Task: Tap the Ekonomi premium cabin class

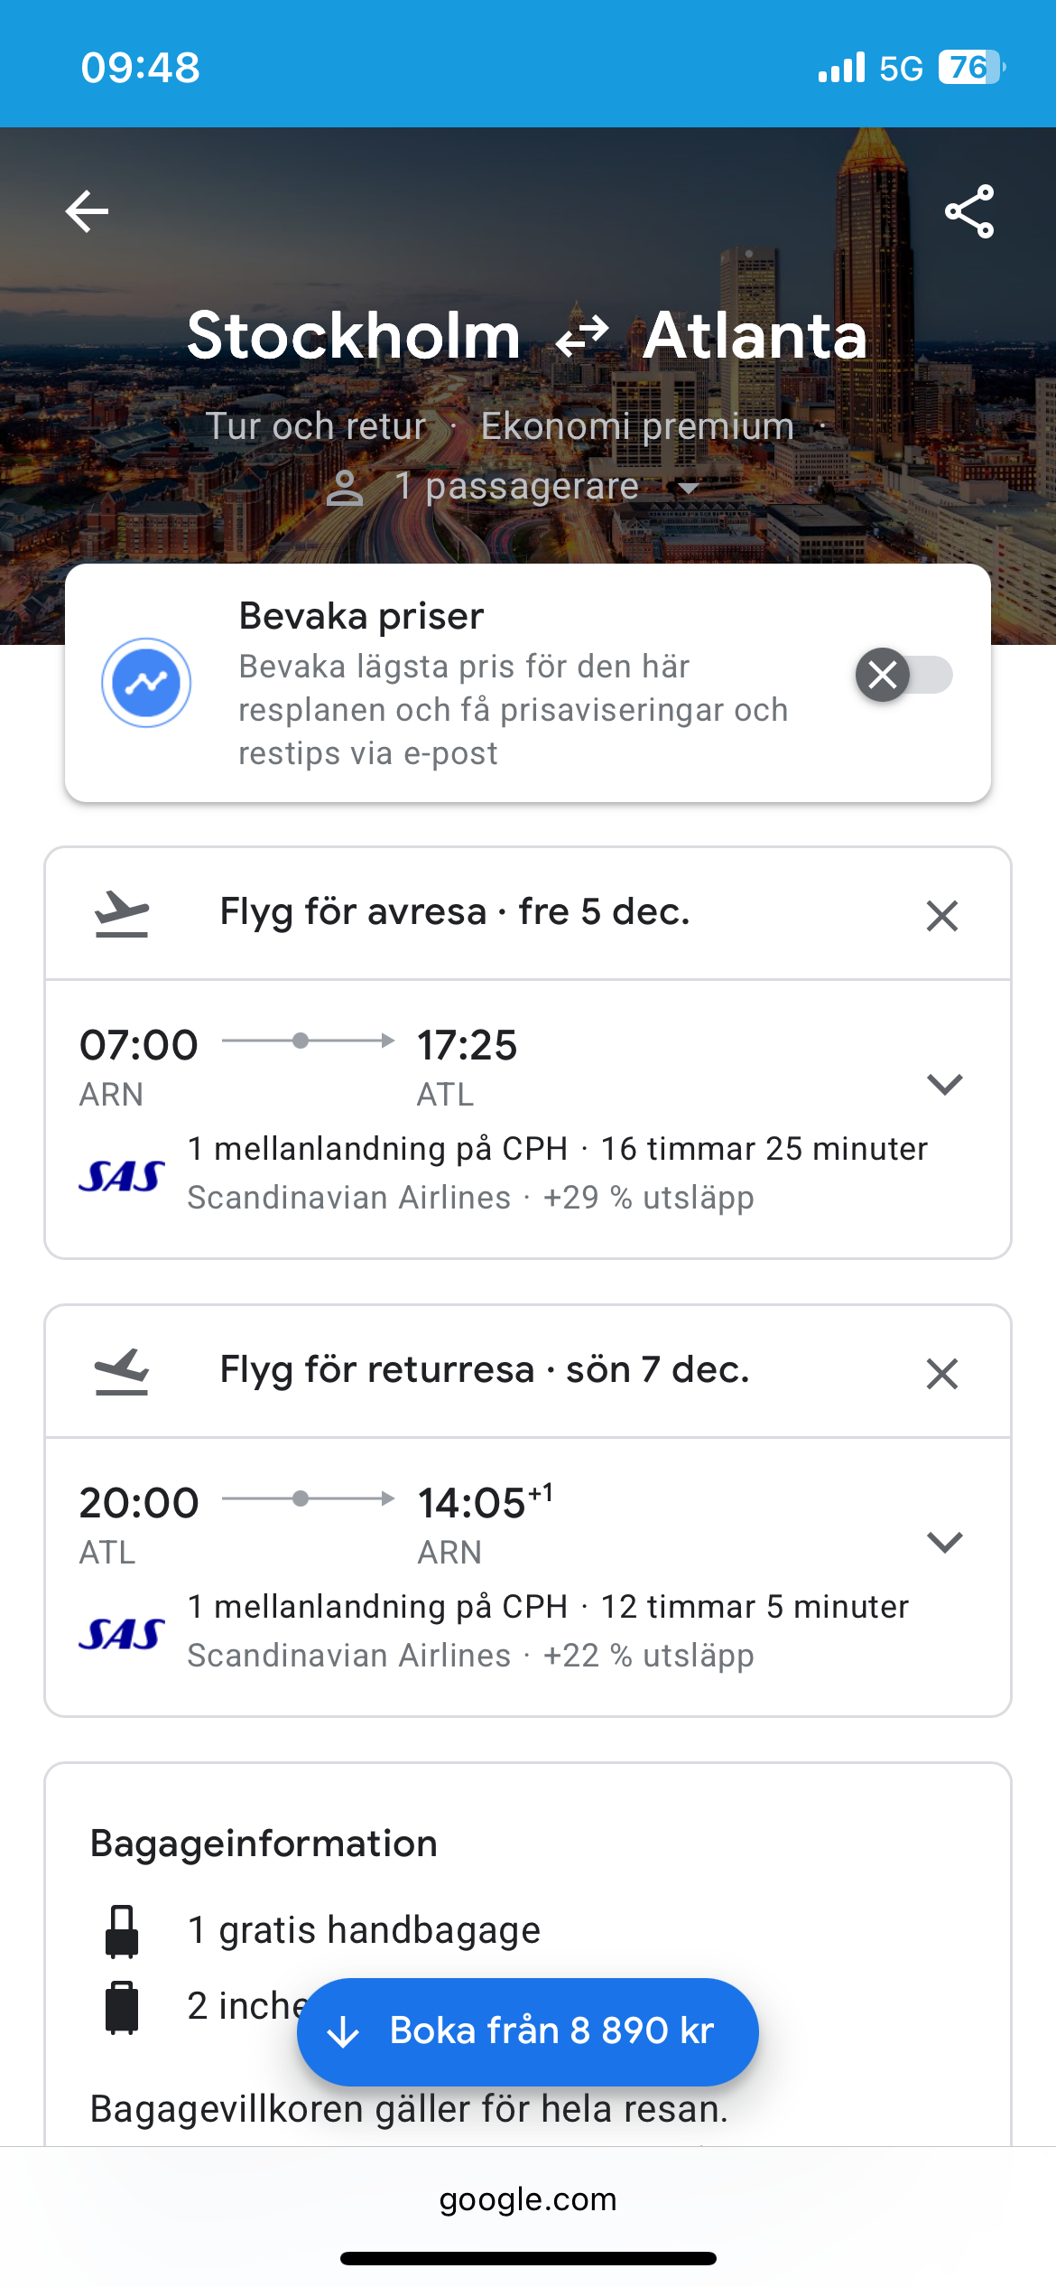Action: (x=637, y=426)
